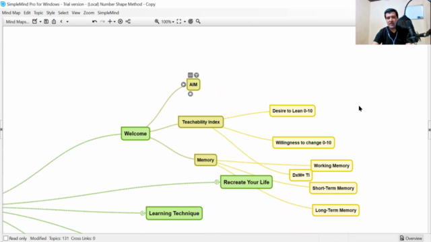
Task: Select the Recreate Your Life topic
Action: (x=246, y=182)
